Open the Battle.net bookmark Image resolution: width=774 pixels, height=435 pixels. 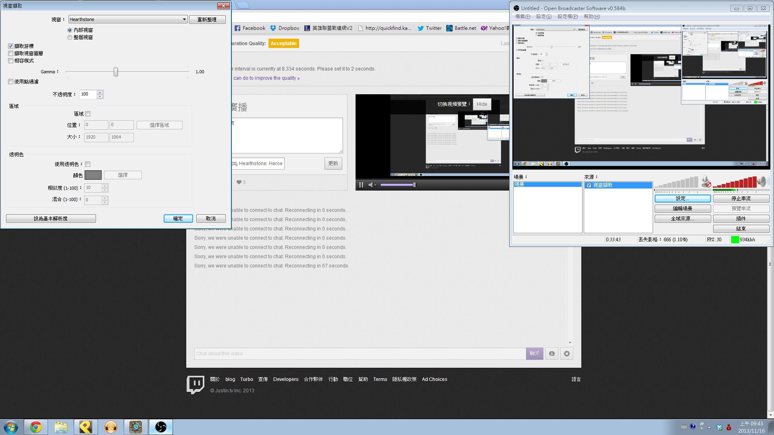461,28
